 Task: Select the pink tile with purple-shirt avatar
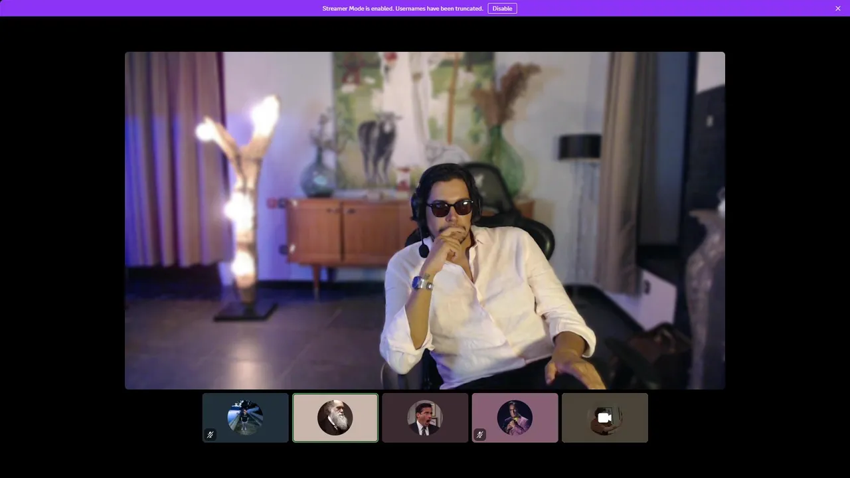(x=515, y=418)
